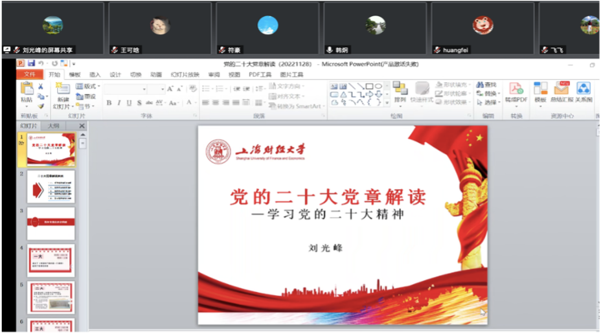
Task: Click the New Slide (新建幻灯片) icon
Action: click(x=62, y=89)
